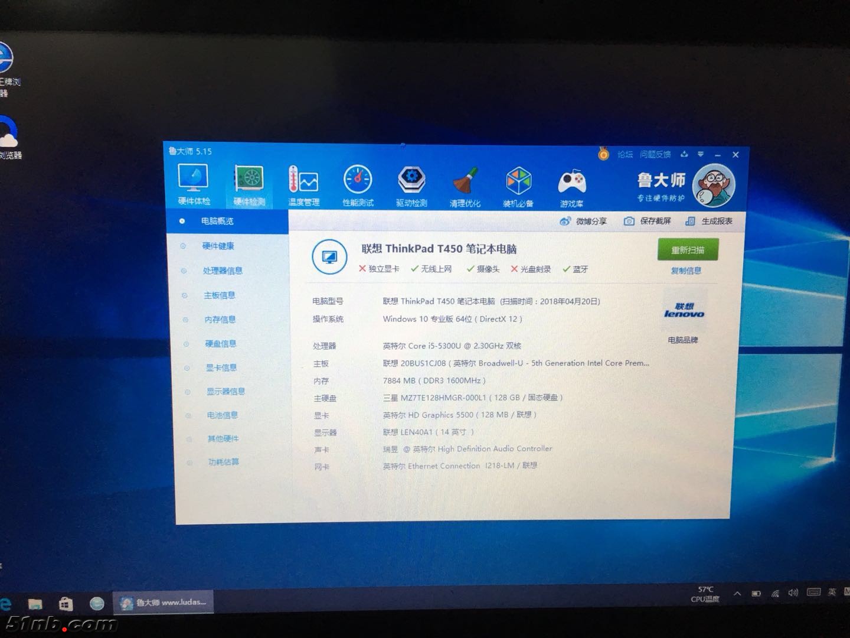Close the 鲁大师 window
This screenshot has width=850, height=638.
(x=735, y=155)
